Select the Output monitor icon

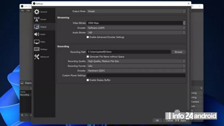[37, 27]
